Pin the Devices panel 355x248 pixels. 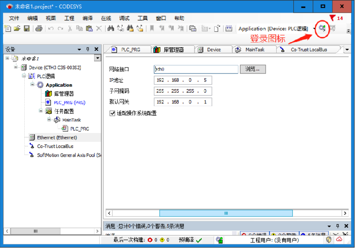88,49
